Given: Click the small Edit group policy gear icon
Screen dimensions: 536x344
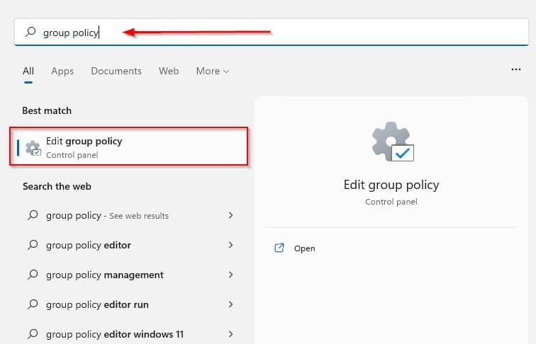Looking at the screenshot, I should (x=33, y=148).
